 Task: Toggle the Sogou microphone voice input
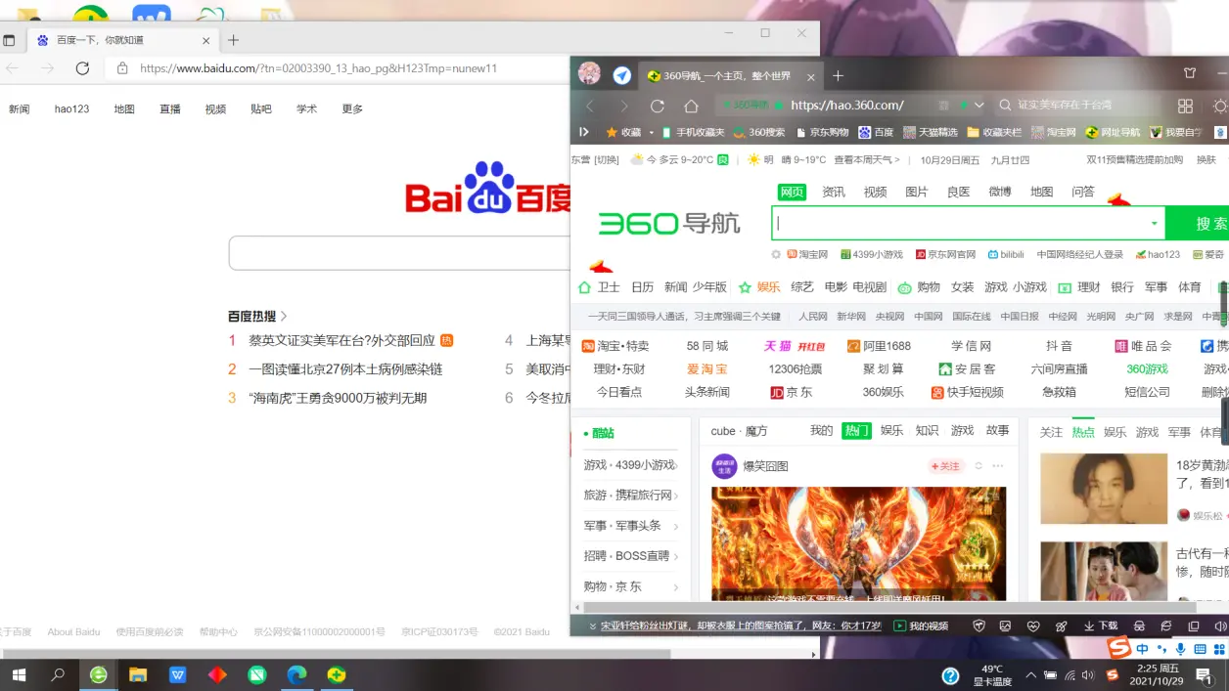coord(1180,649)
